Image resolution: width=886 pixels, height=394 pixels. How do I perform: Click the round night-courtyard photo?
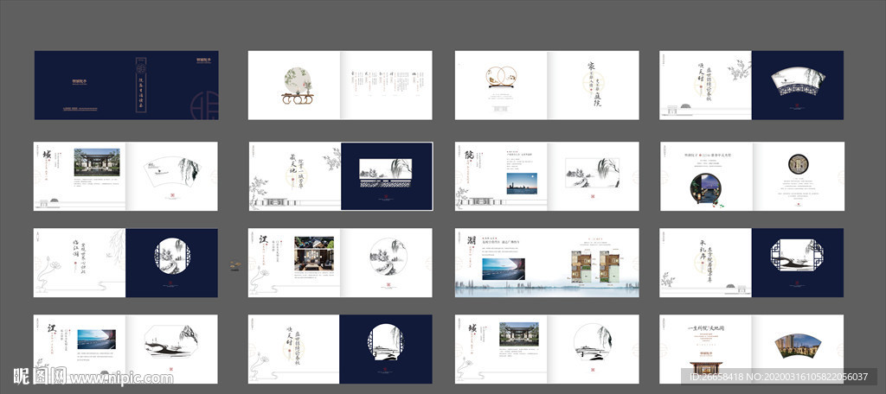click(x=705, y=188)
